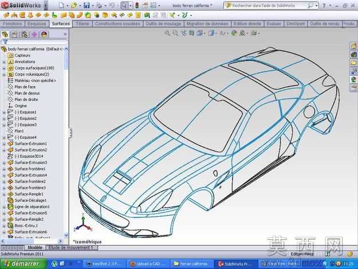Click the Reference Geometry toolbar icon

click(172, 15)
